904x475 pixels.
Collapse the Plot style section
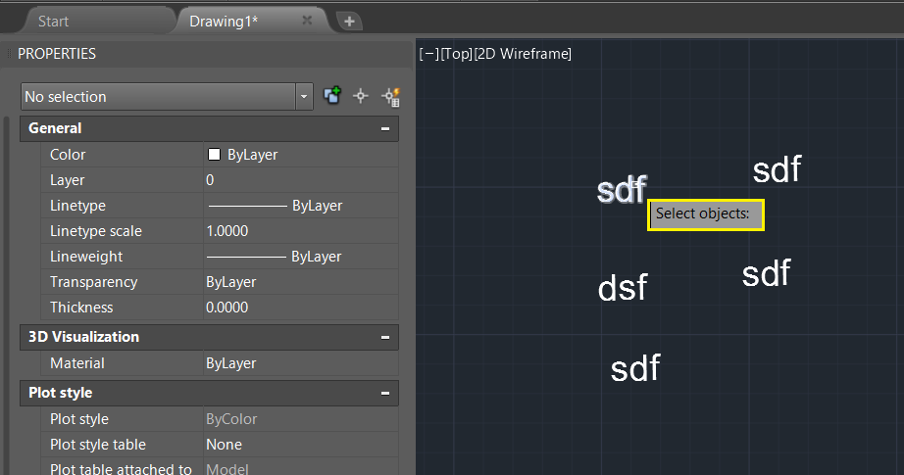point(385,394)
